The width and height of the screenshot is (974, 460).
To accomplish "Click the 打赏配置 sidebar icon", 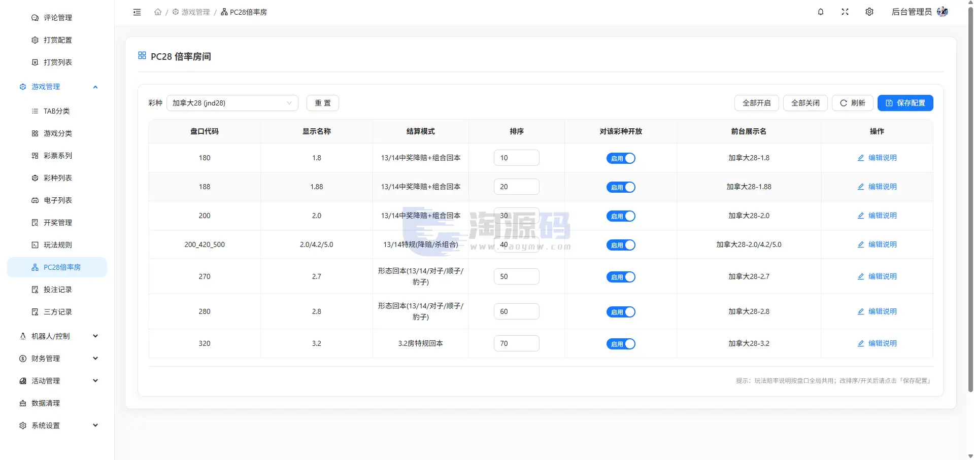I will (x=35, y=40).
